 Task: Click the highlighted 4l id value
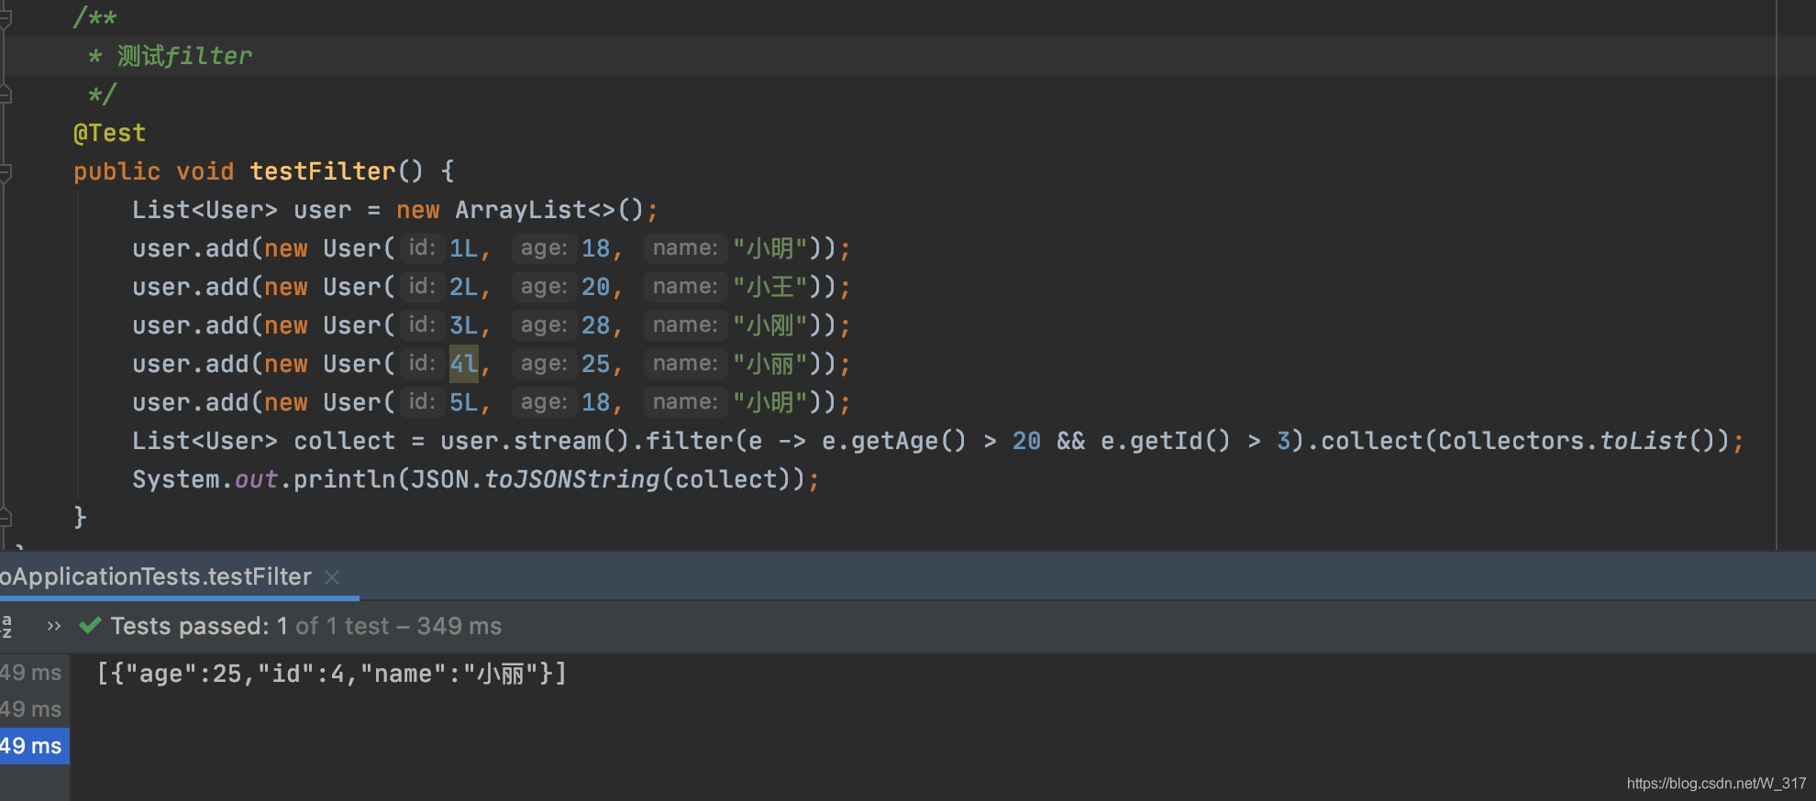(x=463, y=364)
